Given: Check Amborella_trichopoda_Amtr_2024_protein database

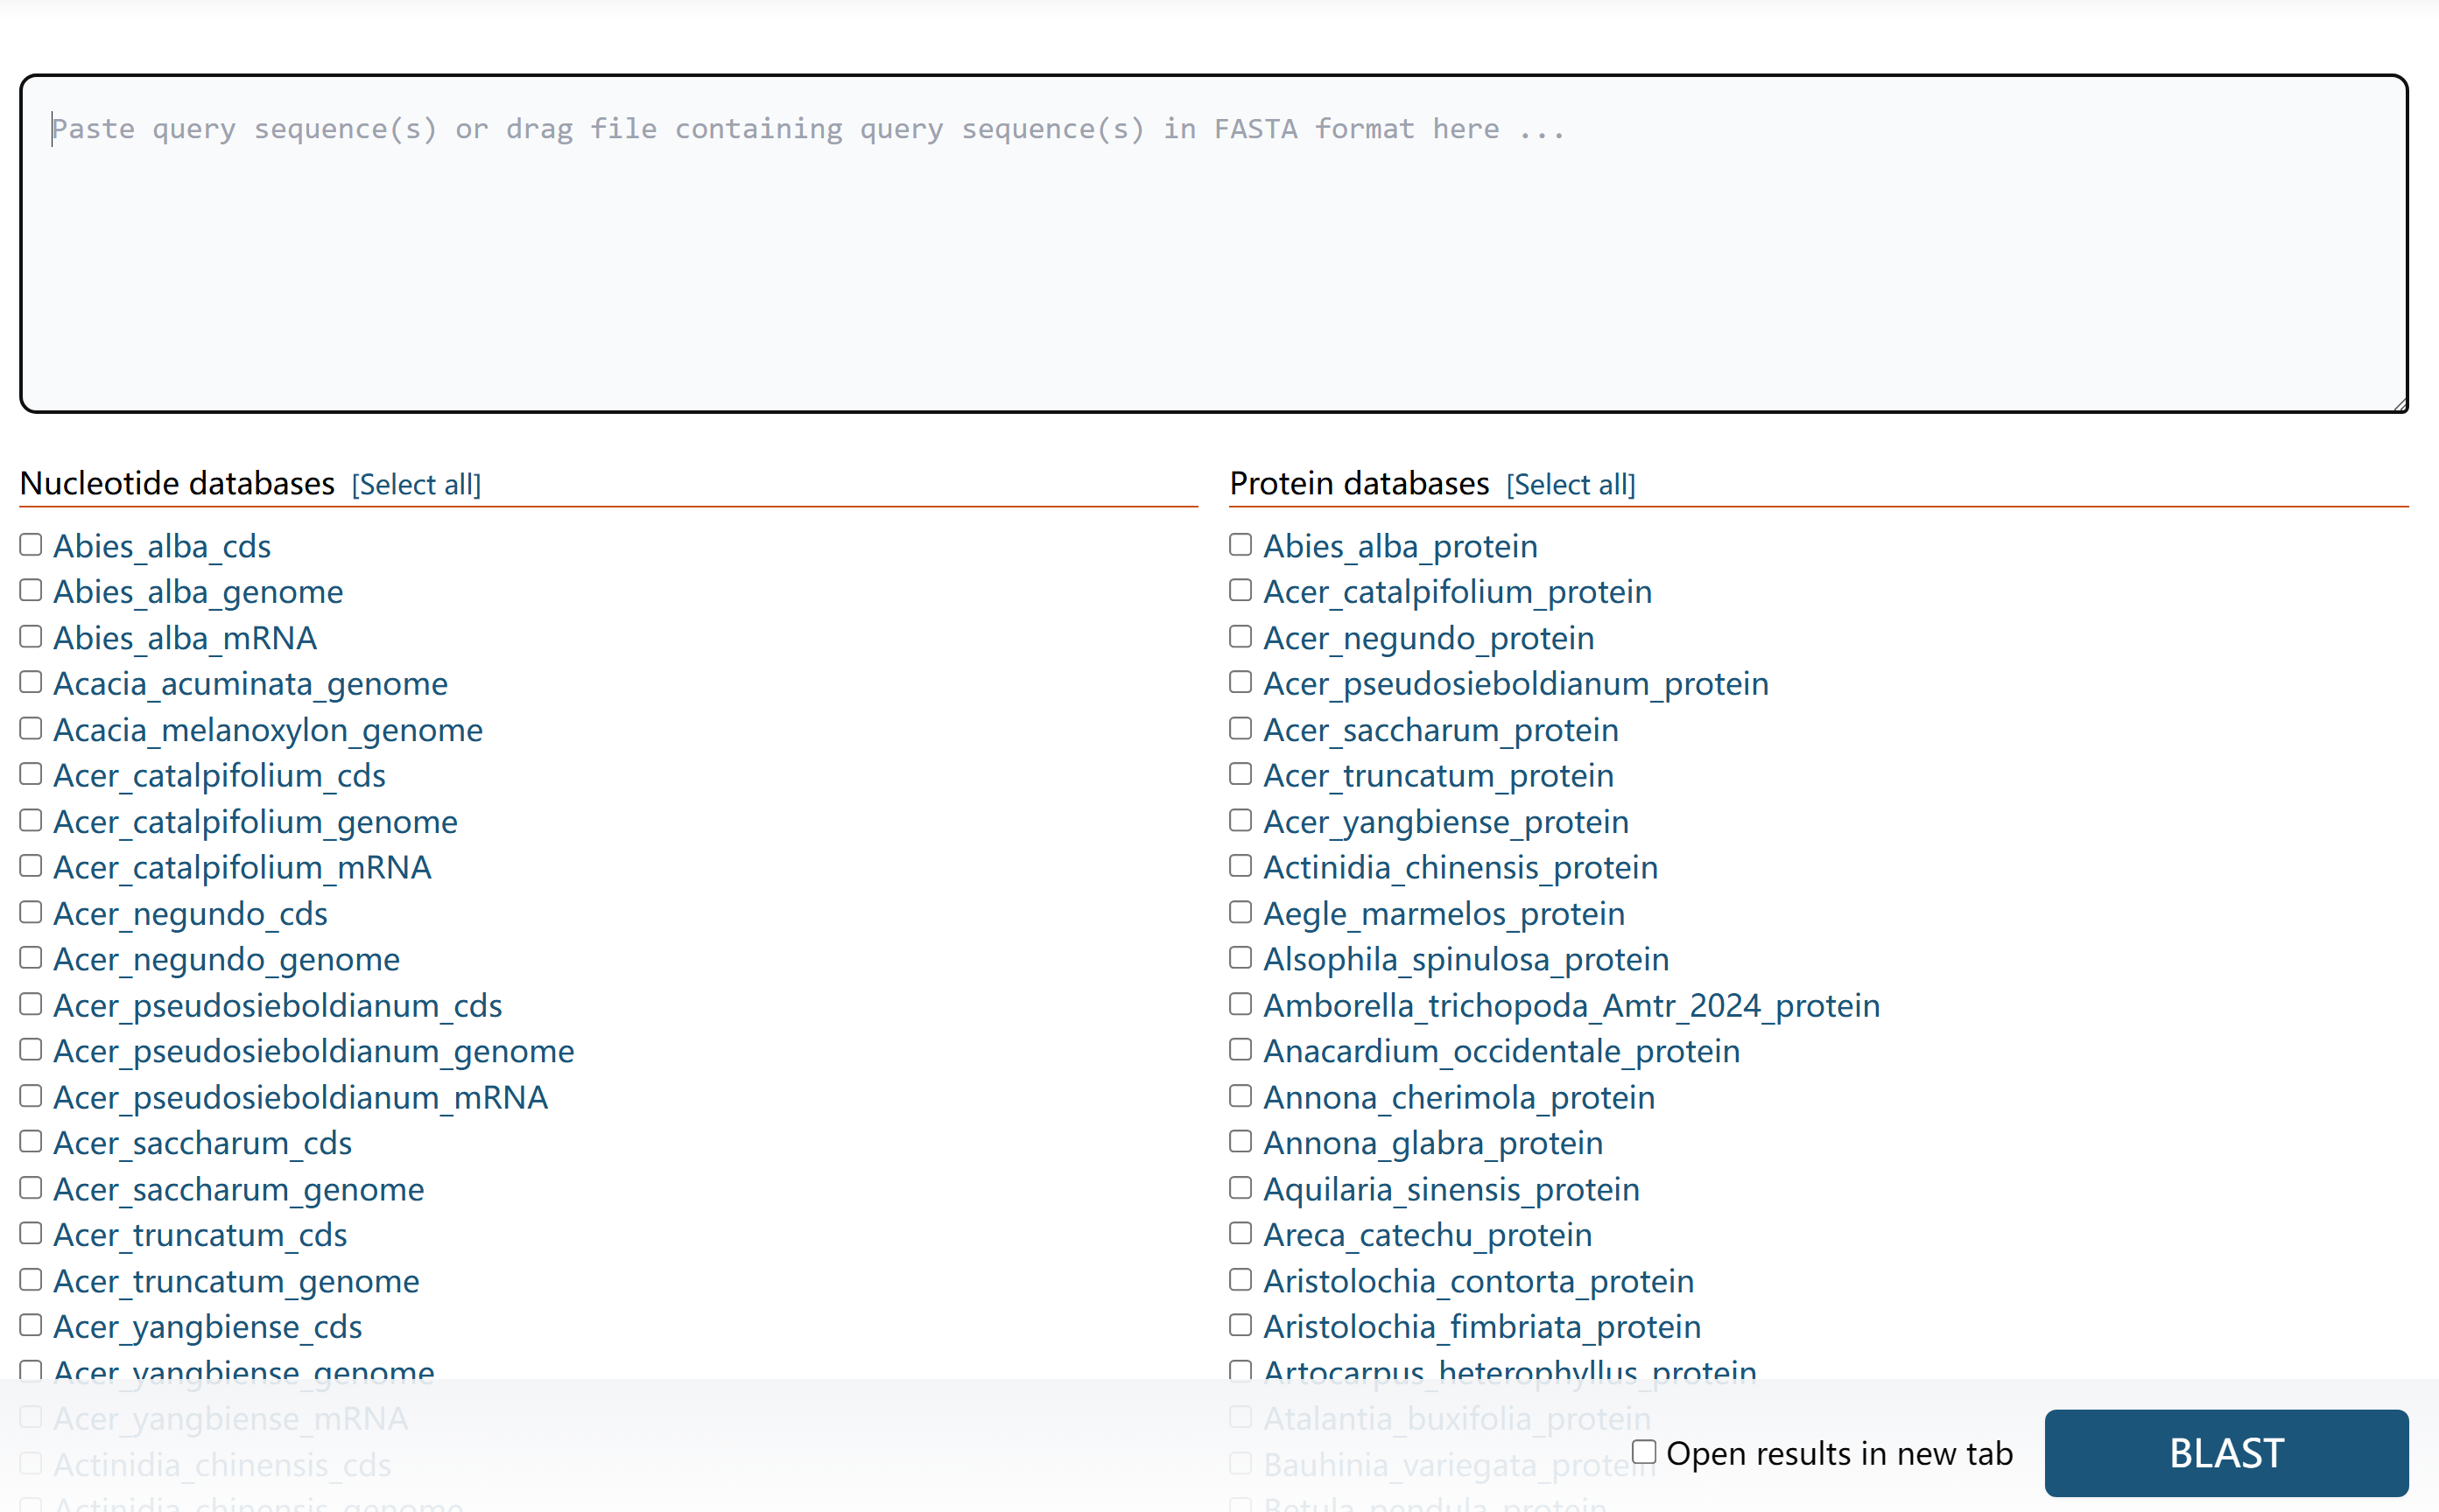Looking at the screenshot, I should pos(1241,1004).
